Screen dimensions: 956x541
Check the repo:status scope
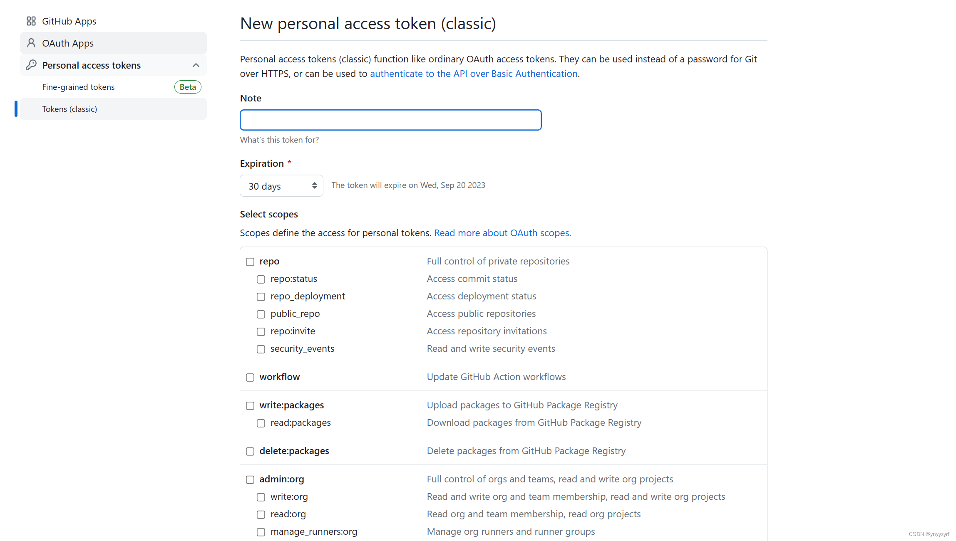(x=261, y=279)
